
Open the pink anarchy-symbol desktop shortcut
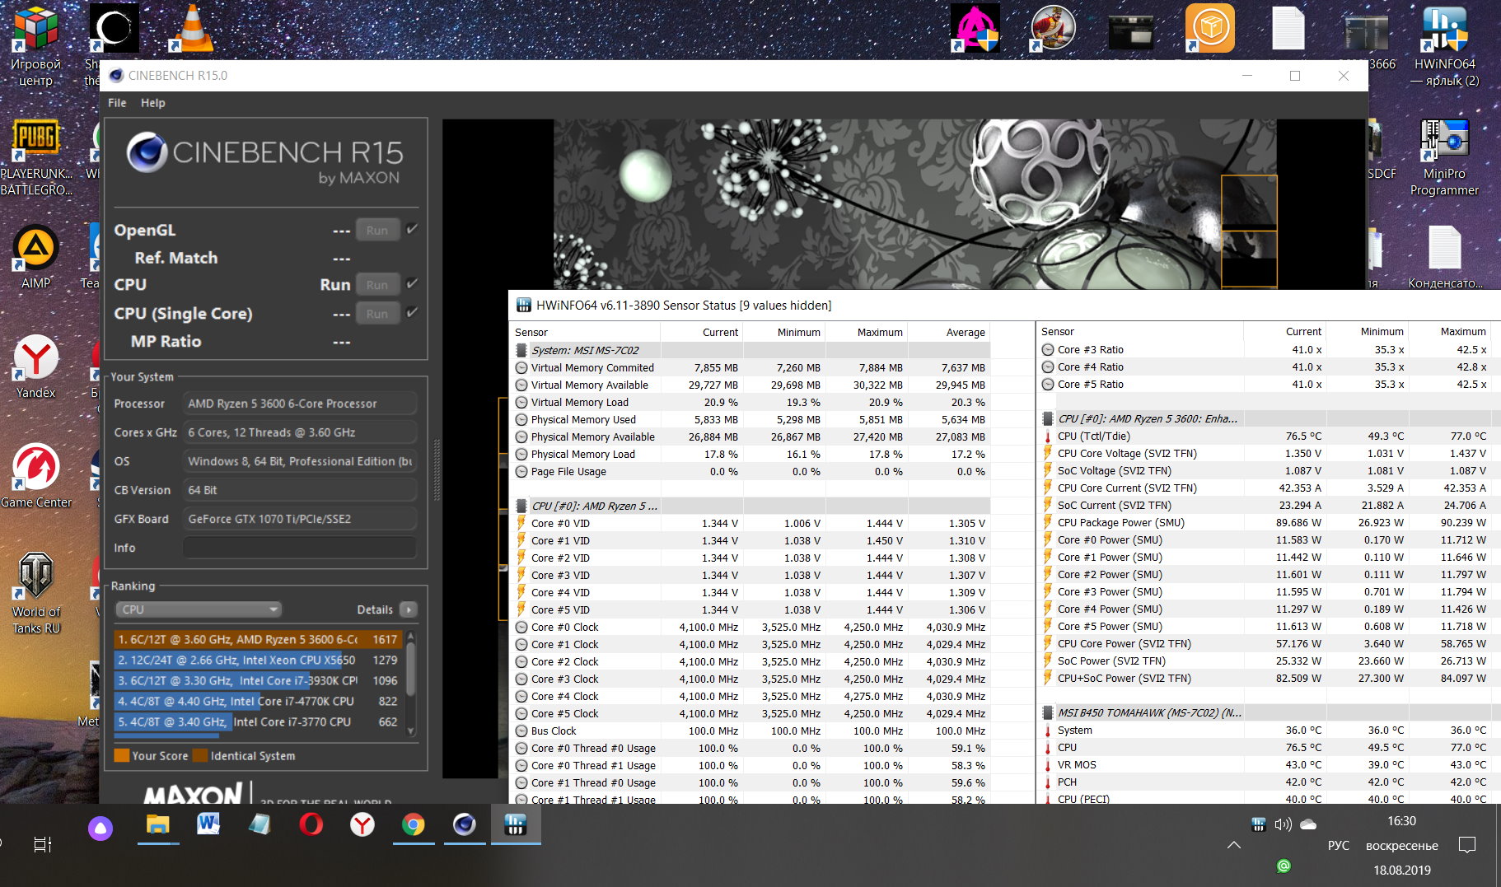pos(975,29)
